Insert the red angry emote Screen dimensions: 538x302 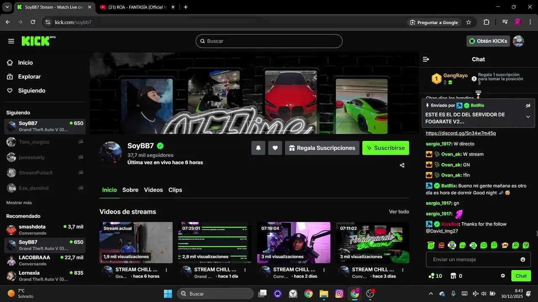(441, 245)
